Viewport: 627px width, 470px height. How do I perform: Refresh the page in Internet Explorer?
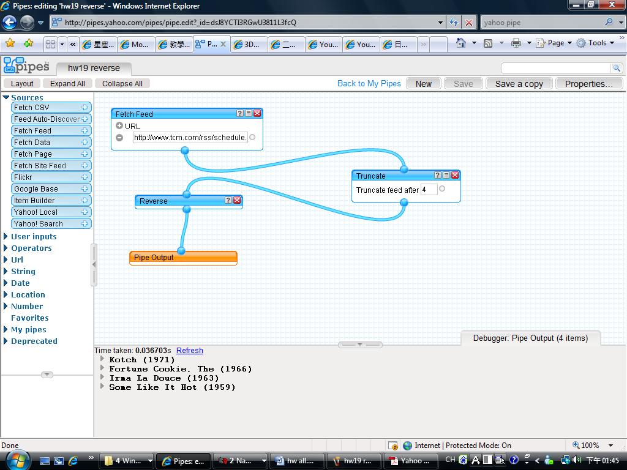click(x=454, y=23)
